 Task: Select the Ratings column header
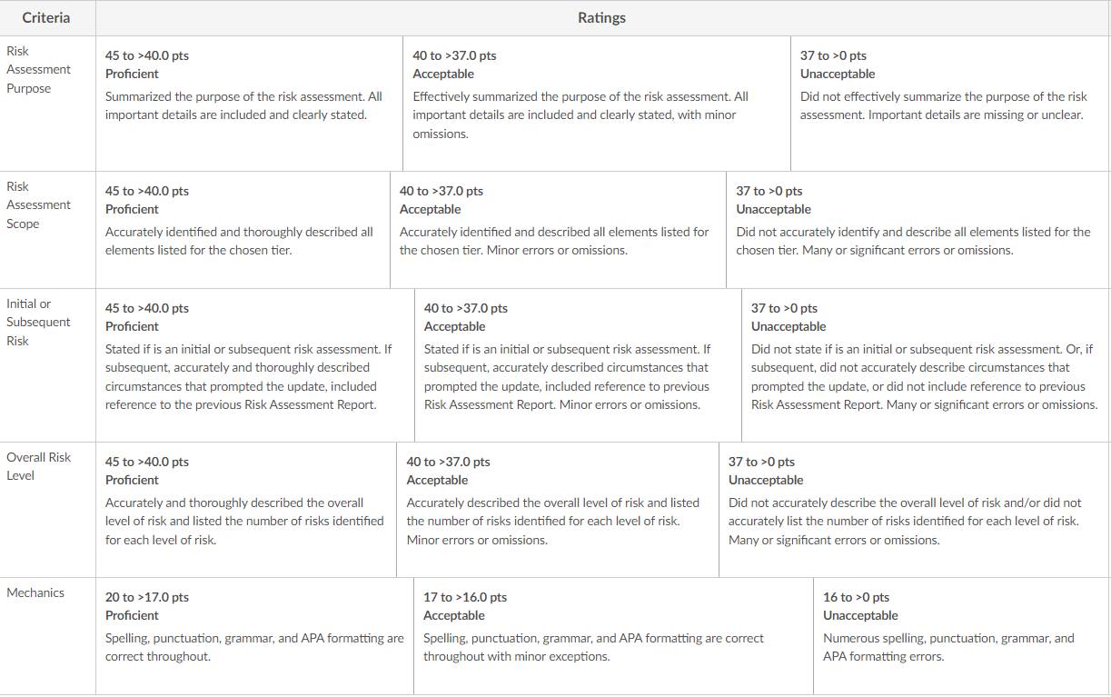(x=602, y=18)
